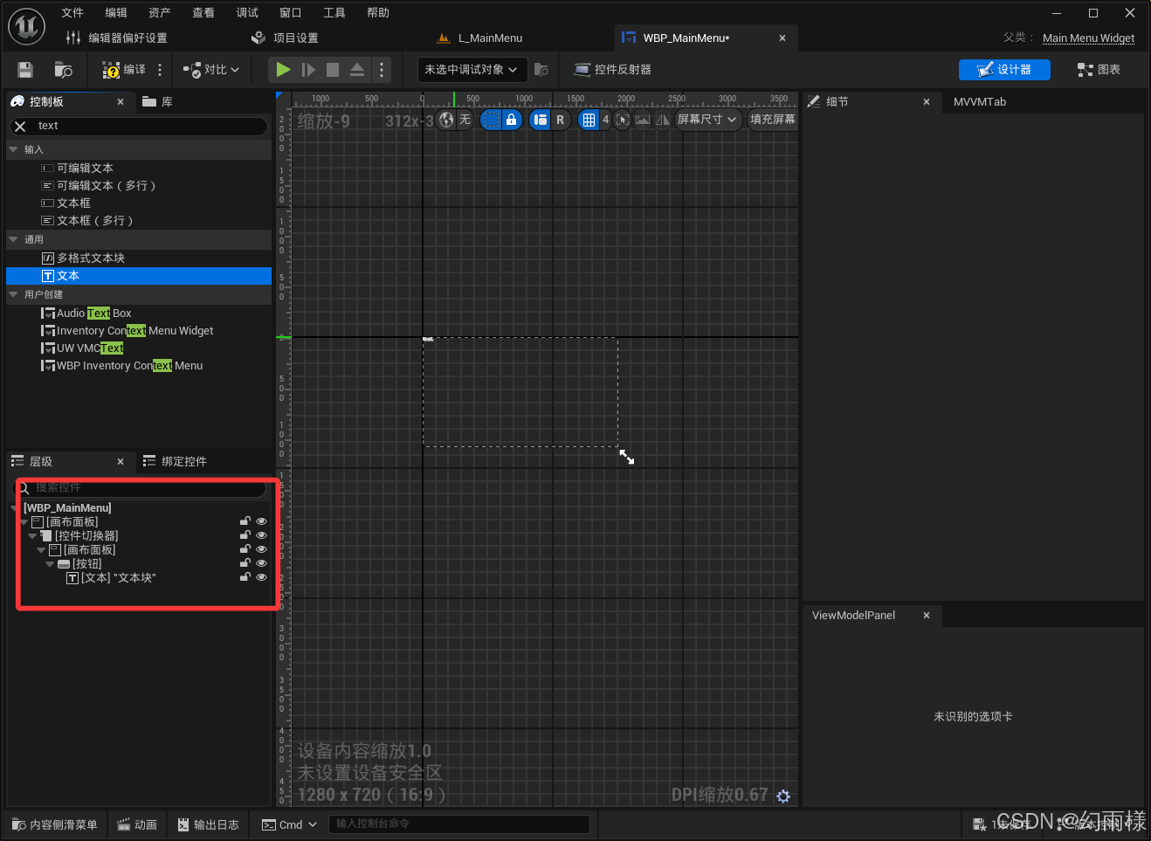The height and width of the screenshot is (841, 1151).
Task: Open the 调试 menu
Action: [247, 13]
